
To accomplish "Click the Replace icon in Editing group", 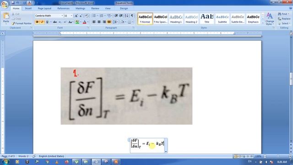I will [x=280, y=19].
